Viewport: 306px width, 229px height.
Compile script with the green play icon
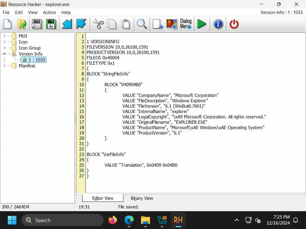[202, 24]
